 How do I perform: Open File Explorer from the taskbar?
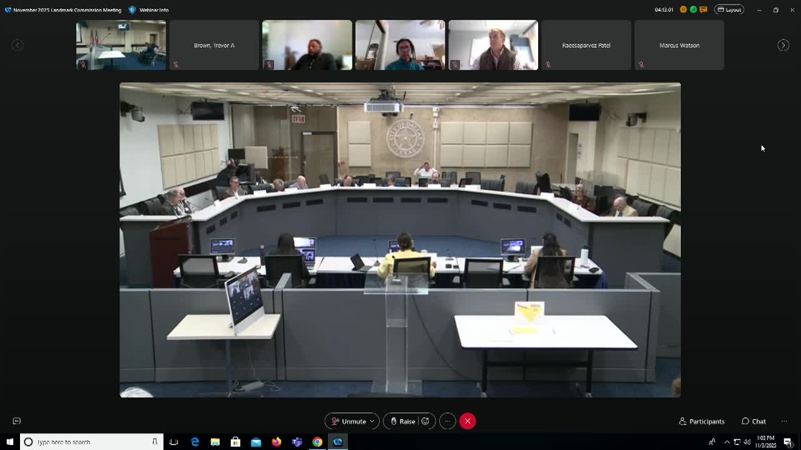click(215, 442)
